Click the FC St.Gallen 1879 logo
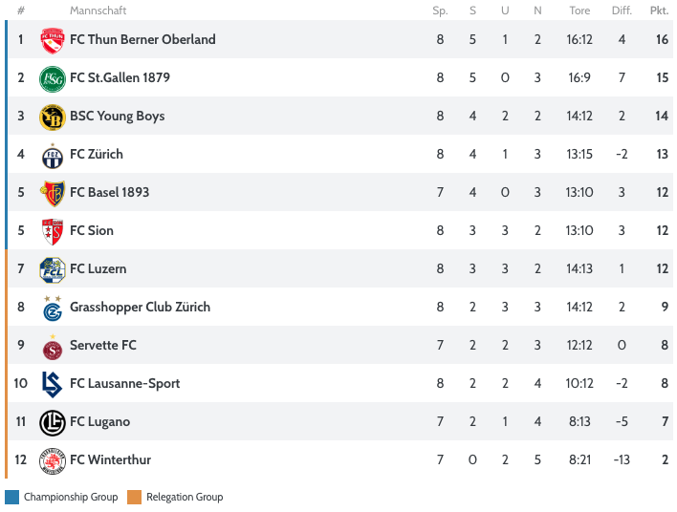Viewport: 677px width, 512px height. point(52,78)
